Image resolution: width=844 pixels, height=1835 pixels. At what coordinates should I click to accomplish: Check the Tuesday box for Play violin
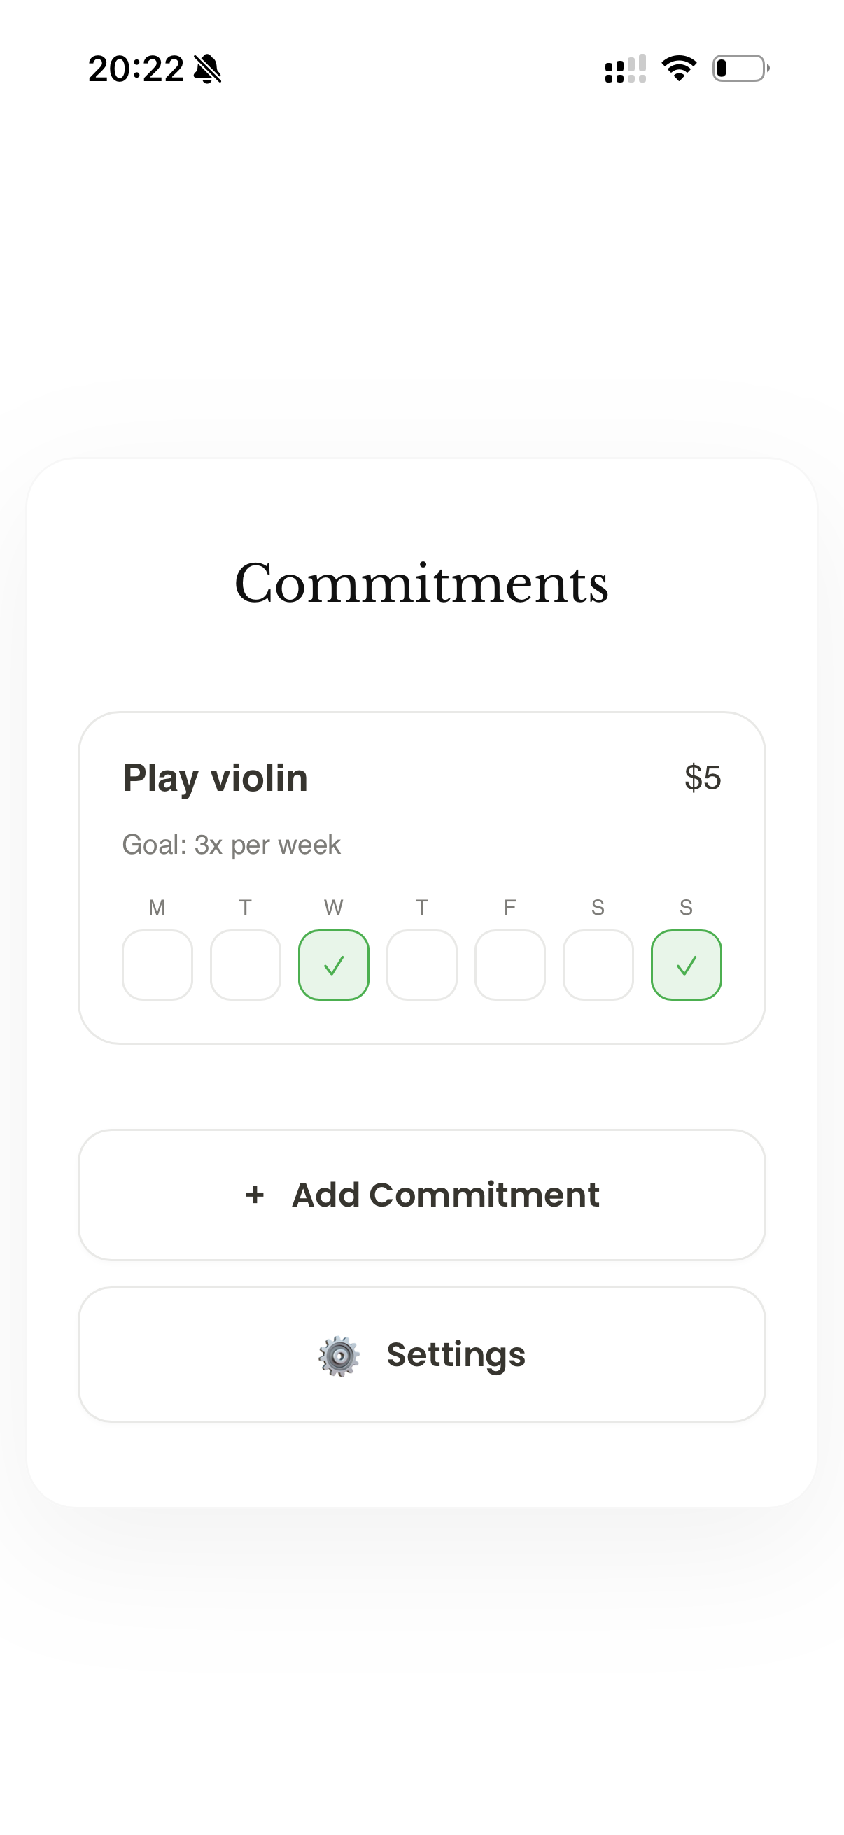[246, 965]
